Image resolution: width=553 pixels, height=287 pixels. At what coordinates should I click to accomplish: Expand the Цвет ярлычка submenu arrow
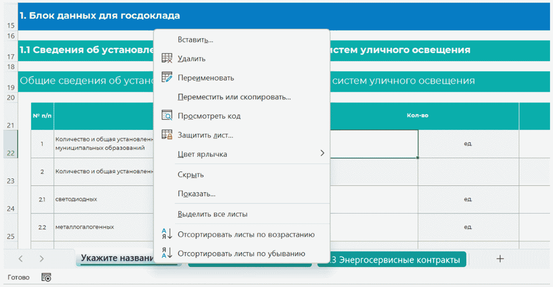(322, 153)
